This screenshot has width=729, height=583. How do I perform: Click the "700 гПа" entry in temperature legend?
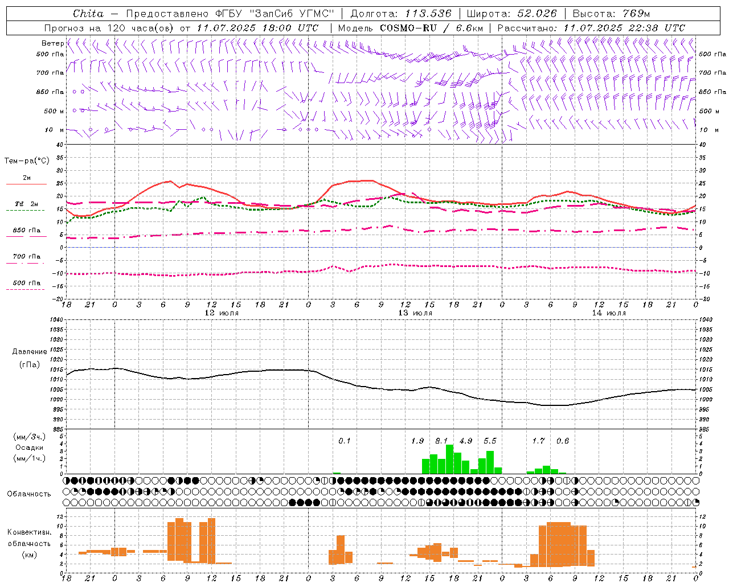pos(27,256)
